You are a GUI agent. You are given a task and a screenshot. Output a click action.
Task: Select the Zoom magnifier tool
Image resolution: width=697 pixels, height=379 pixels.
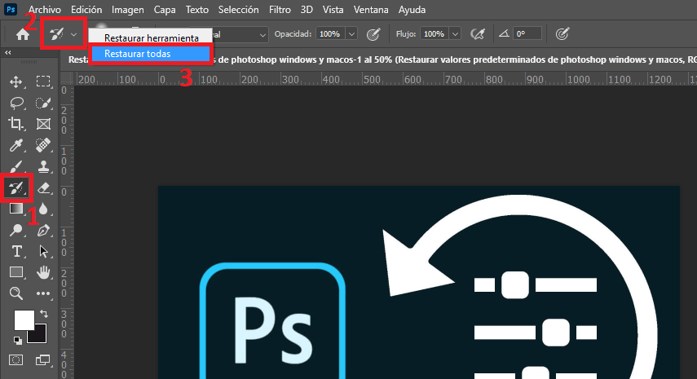16,293
